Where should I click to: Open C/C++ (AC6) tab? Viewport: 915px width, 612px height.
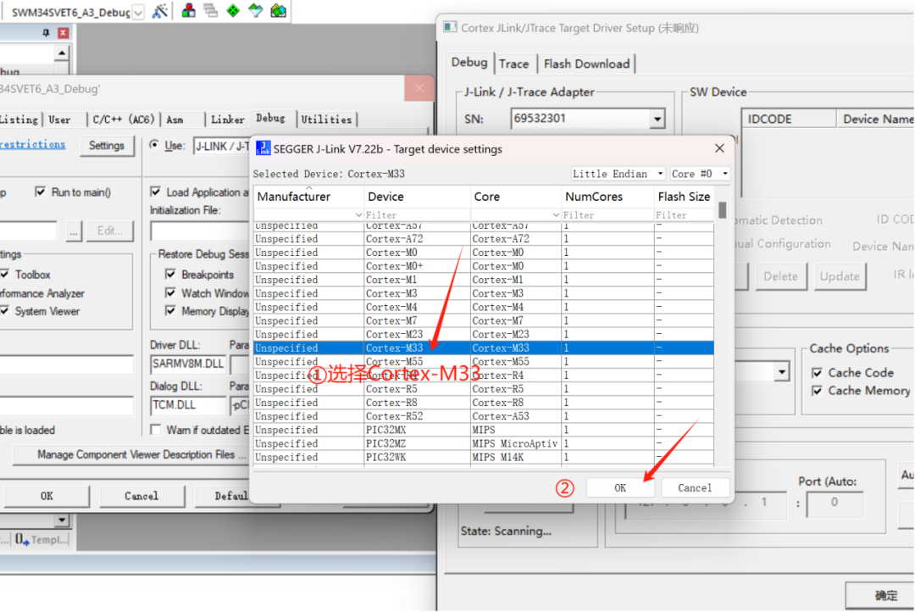pos(123,120)
